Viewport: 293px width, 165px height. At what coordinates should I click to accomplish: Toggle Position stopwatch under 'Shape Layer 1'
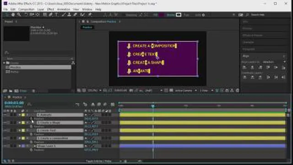tap(31, 150)
